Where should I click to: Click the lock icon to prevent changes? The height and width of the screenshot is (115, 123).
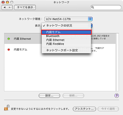pyautogui.click(x=7, y=108)
